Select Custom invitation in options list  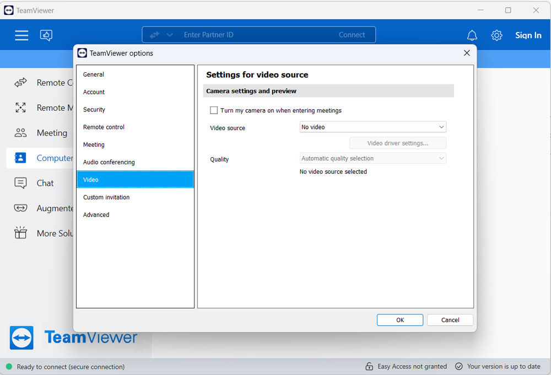136,197
